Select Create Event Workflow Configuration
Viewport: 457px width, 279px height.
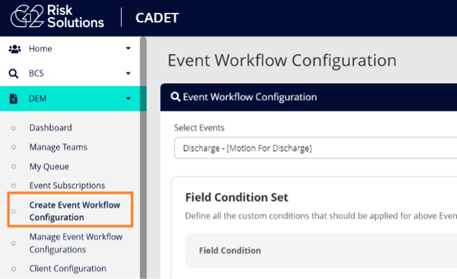pos(75,211)
